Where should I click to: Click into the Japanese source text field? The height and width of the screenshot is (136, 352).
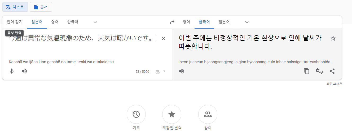(82, 39)
